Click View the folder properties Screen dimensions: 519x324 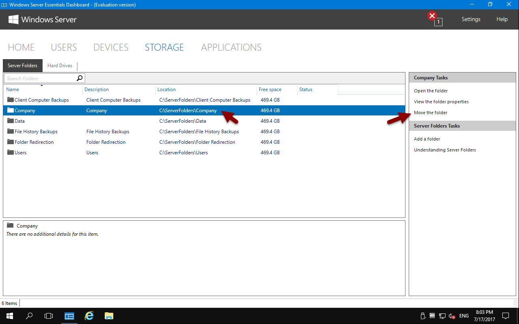tap(441, 102)
